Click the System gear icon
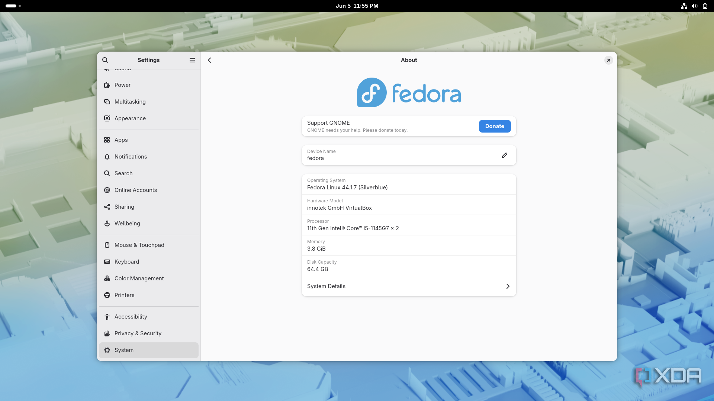Image resolution: width=714 pixels, height=401 pixels. [107, 350]
